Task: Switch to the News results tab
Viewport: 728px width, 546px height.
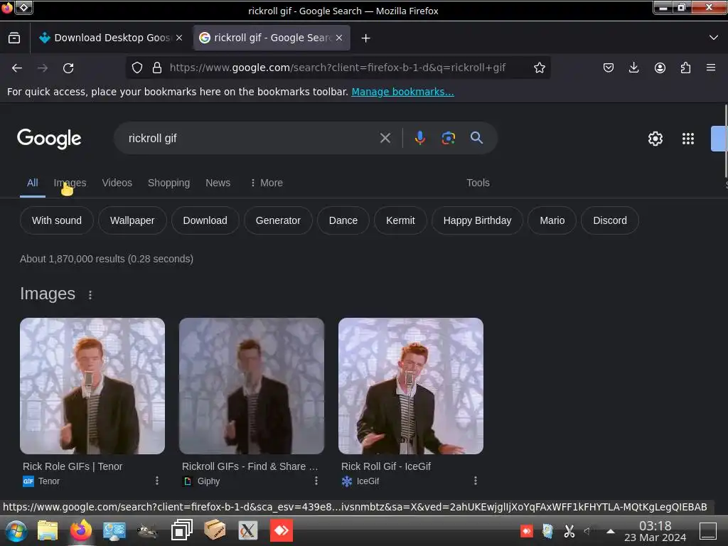Action: [x=218, y=183]
